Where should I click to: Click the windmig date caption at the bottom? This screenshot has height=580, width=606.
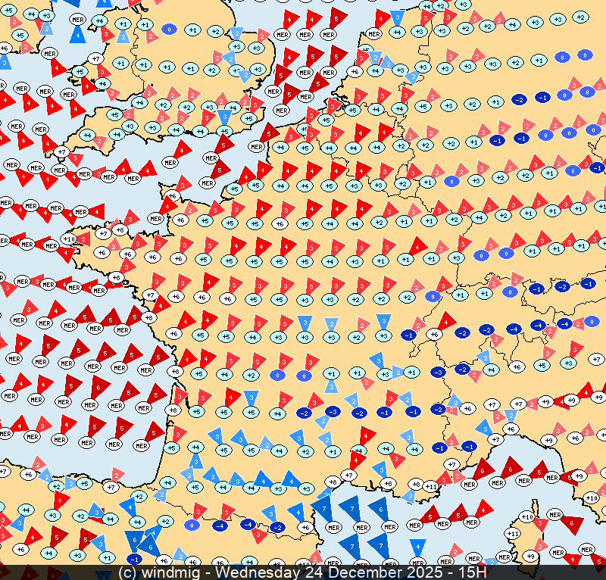click(303, 572)
